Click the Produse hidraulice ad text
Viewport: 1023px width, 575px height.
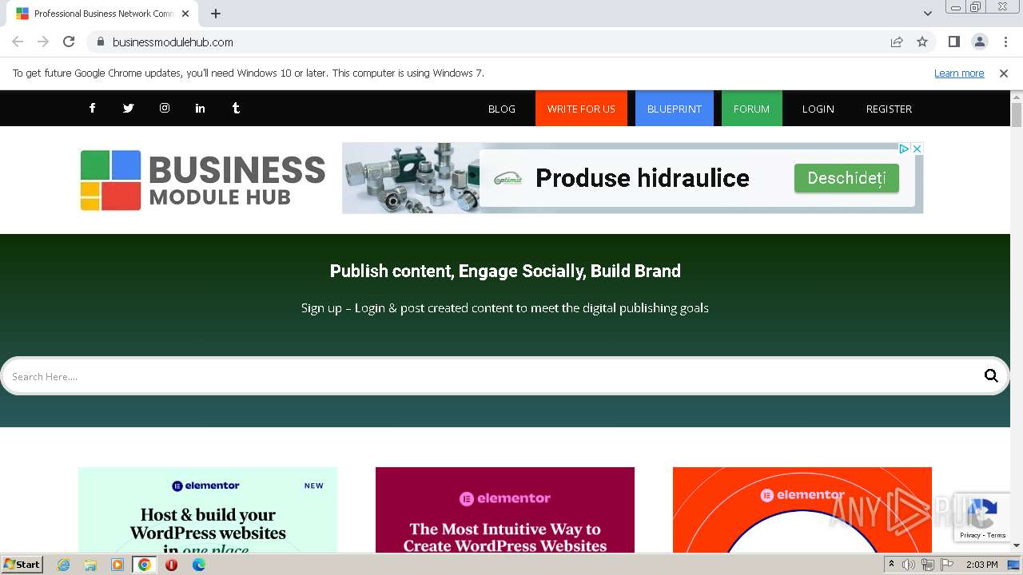pos(643,178)
